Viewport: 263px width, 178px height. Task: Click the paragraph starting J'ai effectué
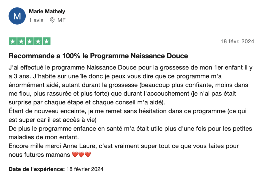130,85
